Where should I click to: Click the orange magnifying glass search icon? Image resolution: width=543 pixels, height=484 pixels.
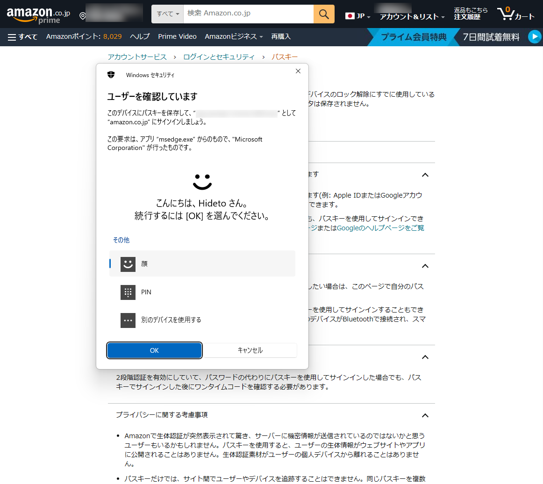[324, 14]
